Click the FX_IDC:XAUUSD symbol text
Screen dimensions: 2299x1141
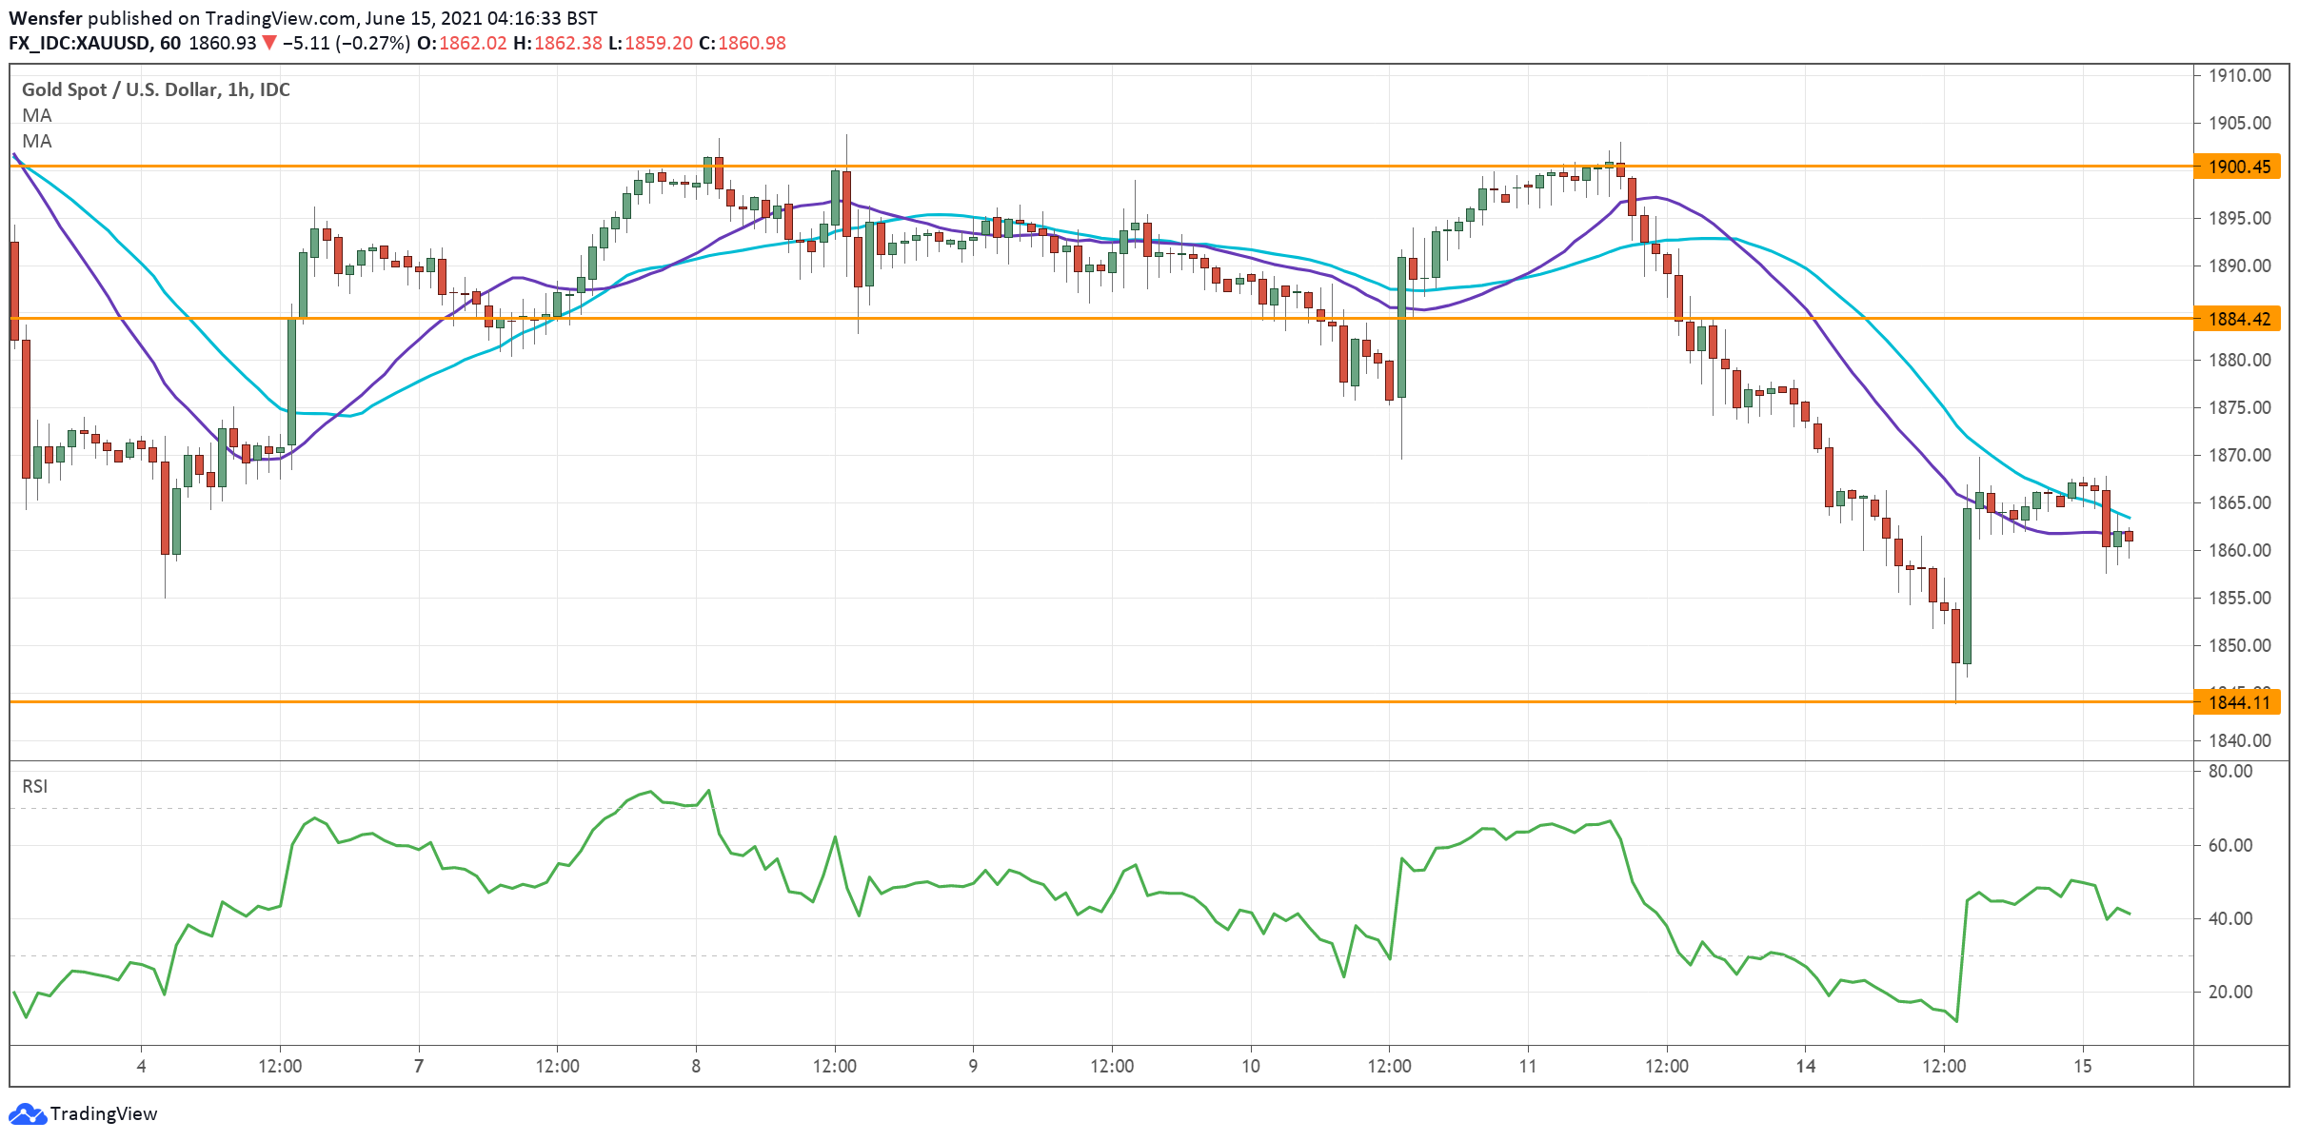click(79, 43)
